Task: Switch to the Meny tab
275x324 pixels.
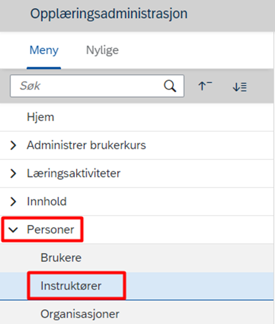Action: tap(44, 50)
